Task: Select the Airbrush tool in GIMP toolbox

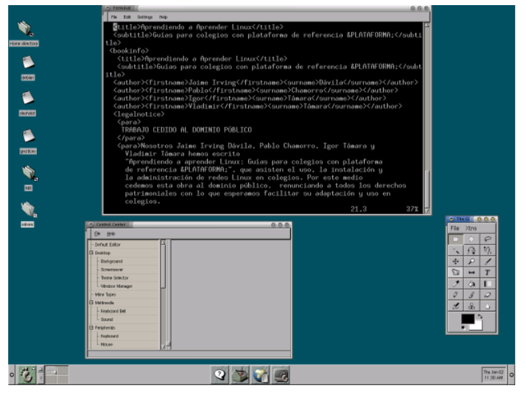Action: [x=455, y=306]
